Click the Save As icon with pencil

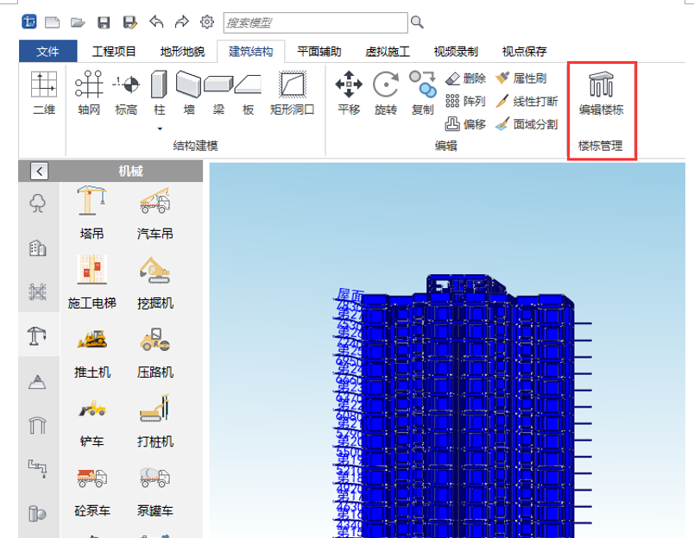click(130, 22)
